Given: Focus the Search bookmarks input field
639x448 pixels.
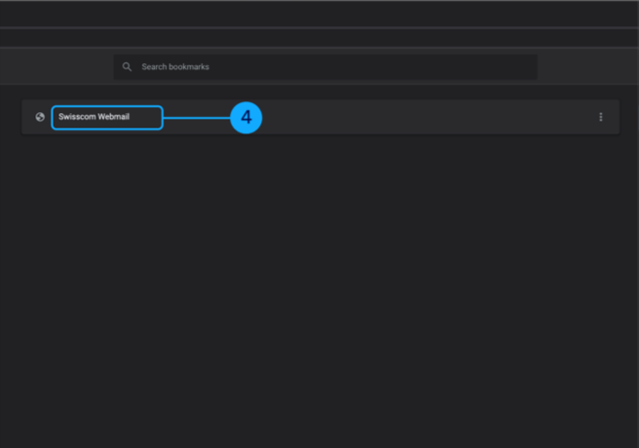Looking at the screenshot, I should 331,67.
